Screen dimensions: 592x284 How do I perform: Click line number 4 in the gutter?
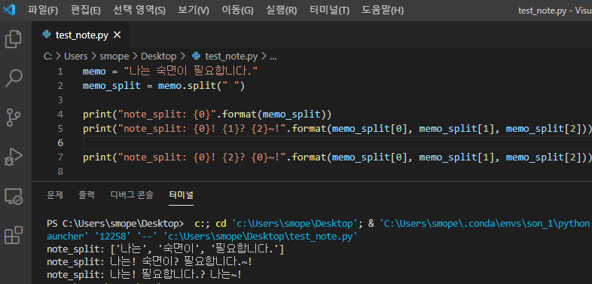click(x=60, y=114)
